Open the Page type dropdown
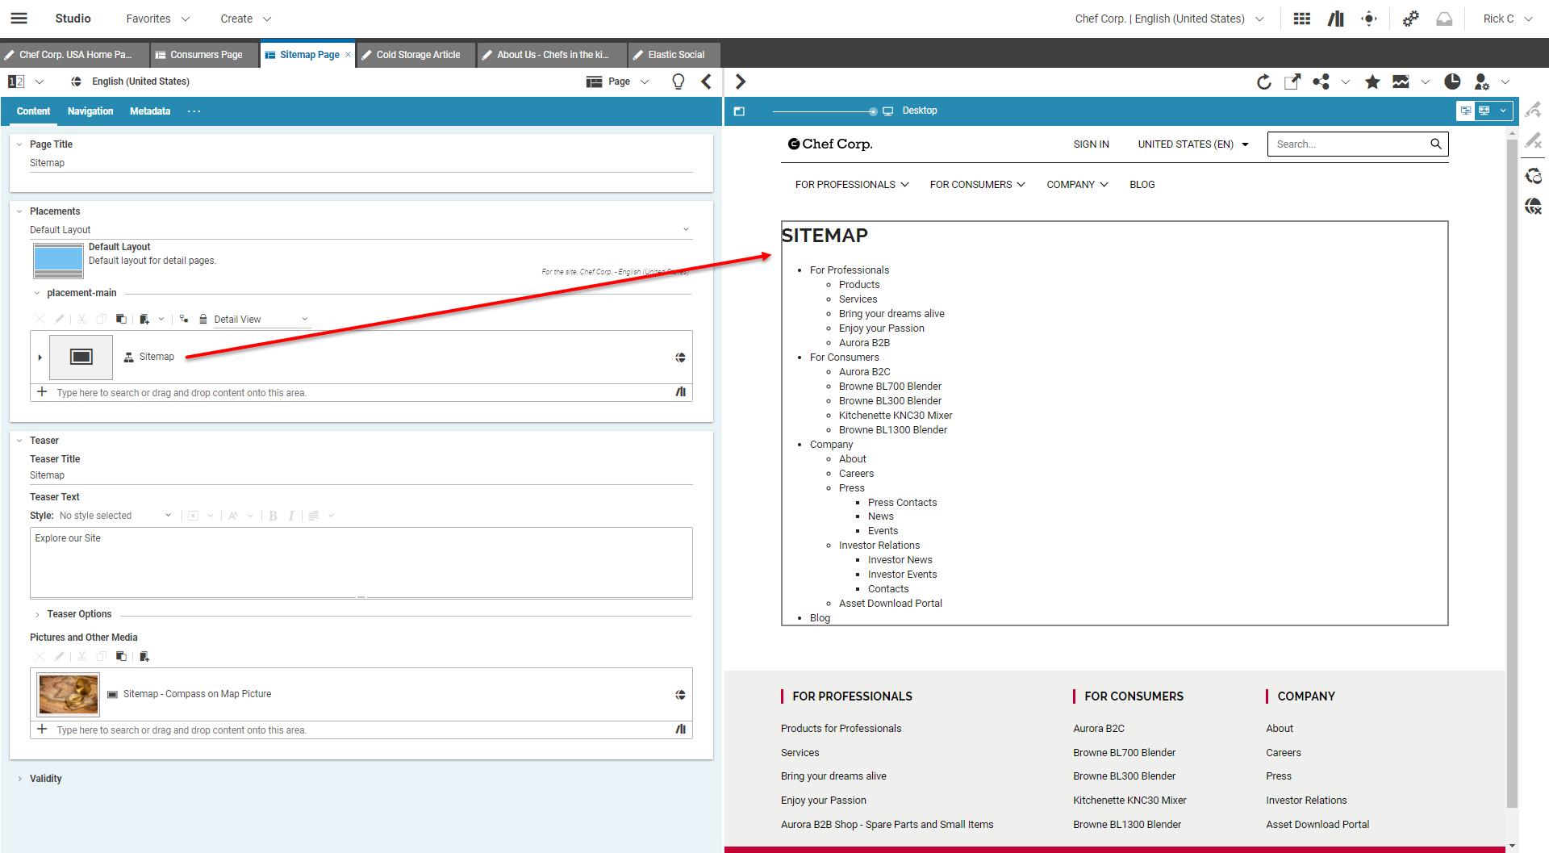The height and width of the screenshot is (853, 1549). pyautogui.click(x=618, y=82)
